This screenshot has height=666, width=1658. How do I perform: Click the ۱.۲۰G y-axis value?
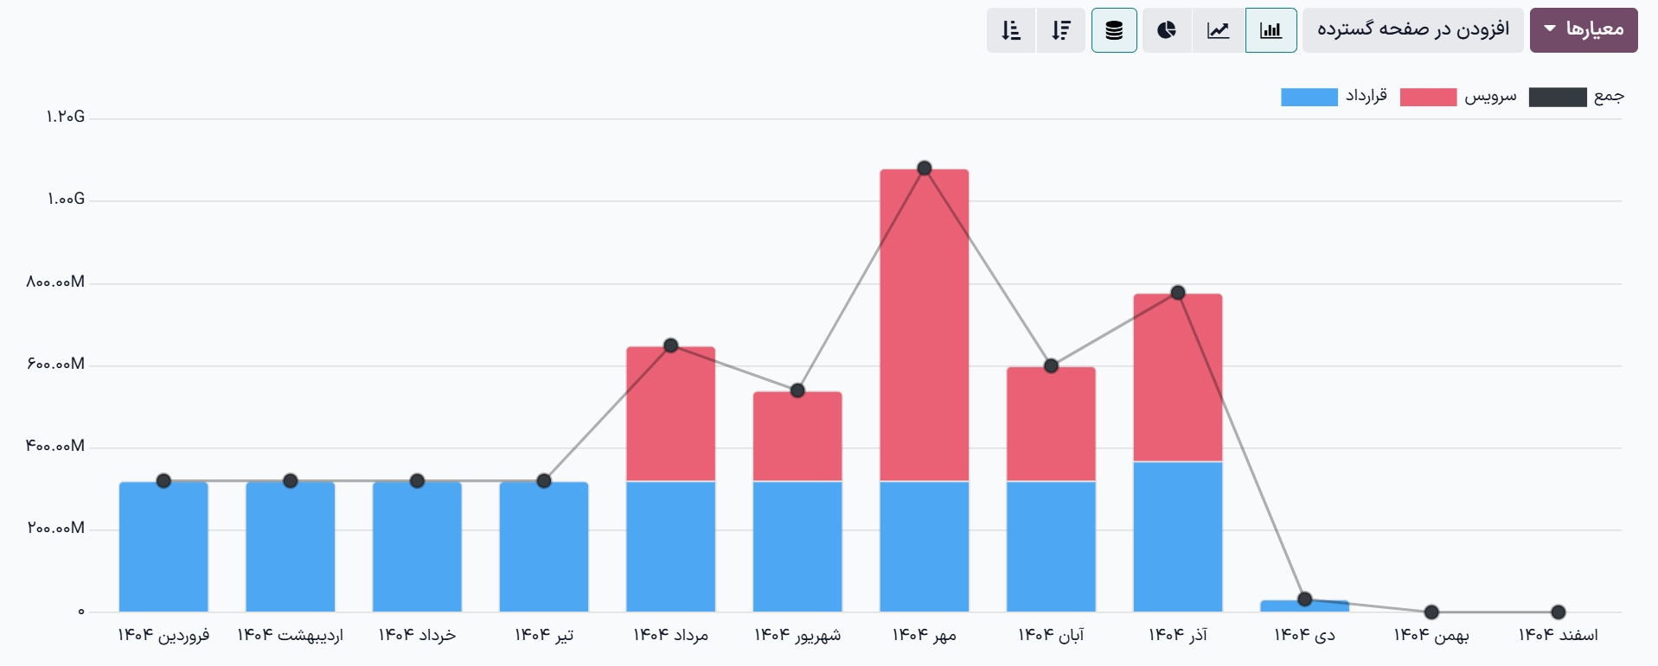66,117
